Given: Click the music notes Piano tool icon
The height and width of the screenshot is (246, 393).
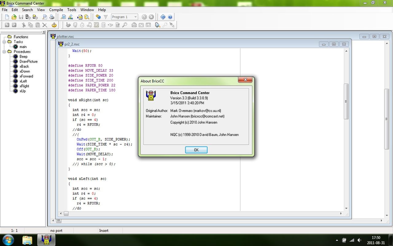Looking at the screenshot, I should 89,25.
